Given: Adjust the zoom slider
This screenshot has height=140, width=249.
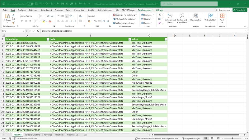Looking at the screenshot, I should tap(232, 138).
